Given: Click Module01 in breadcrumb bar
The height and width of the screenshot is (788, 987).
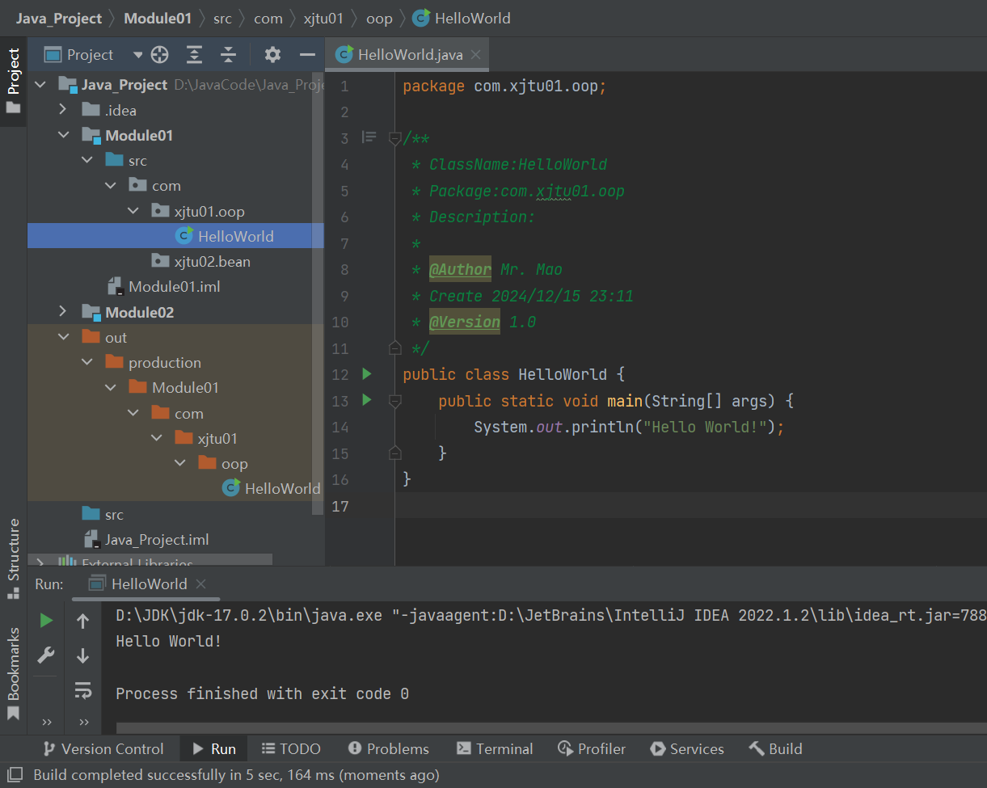Looking at the screenshot, I should point(158,18).
